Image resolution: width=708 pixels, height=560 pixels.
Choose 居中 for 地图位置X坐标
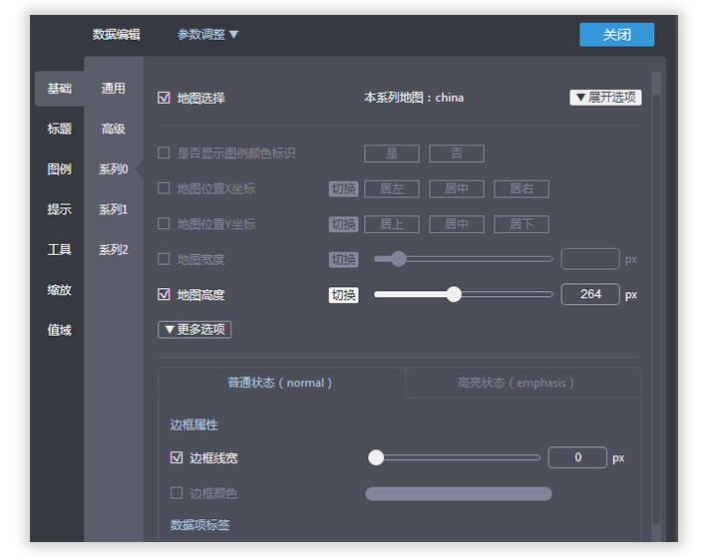[457, 188]
